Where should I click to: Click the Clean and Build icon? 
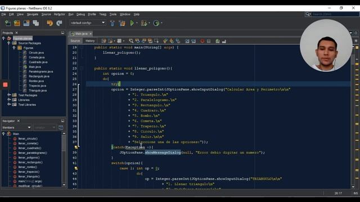tap(122, 23)
